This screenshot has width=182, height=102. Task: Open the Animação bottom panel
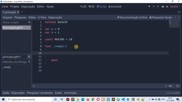(x=70, y=93)
